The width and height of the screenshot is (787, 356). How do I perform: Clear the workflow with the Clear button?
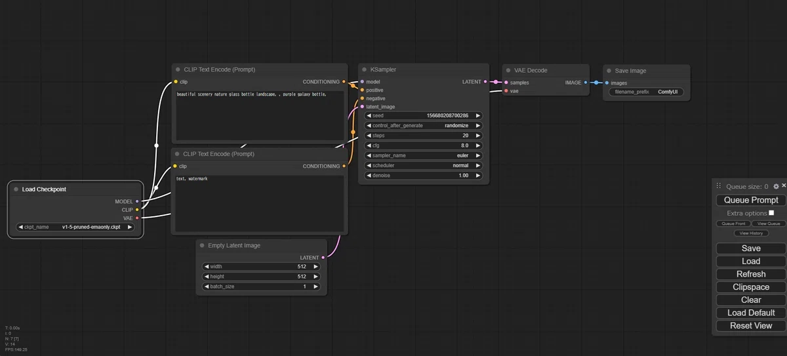click(x=751, y=300)
